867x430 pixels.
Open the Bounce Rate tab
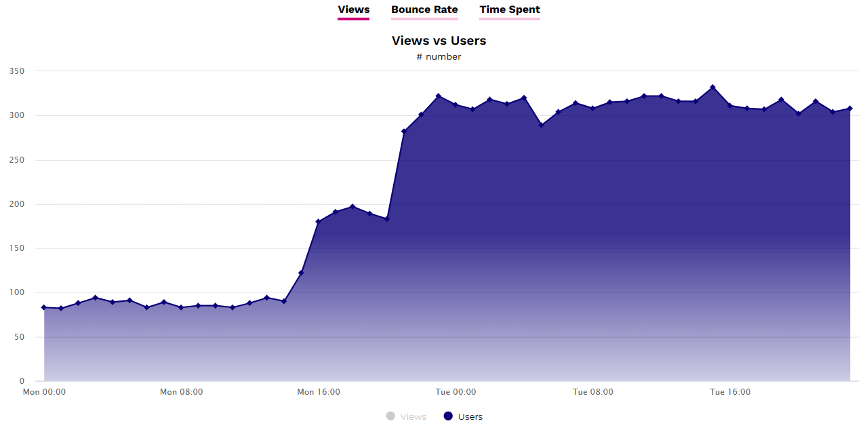click(424, 9)
